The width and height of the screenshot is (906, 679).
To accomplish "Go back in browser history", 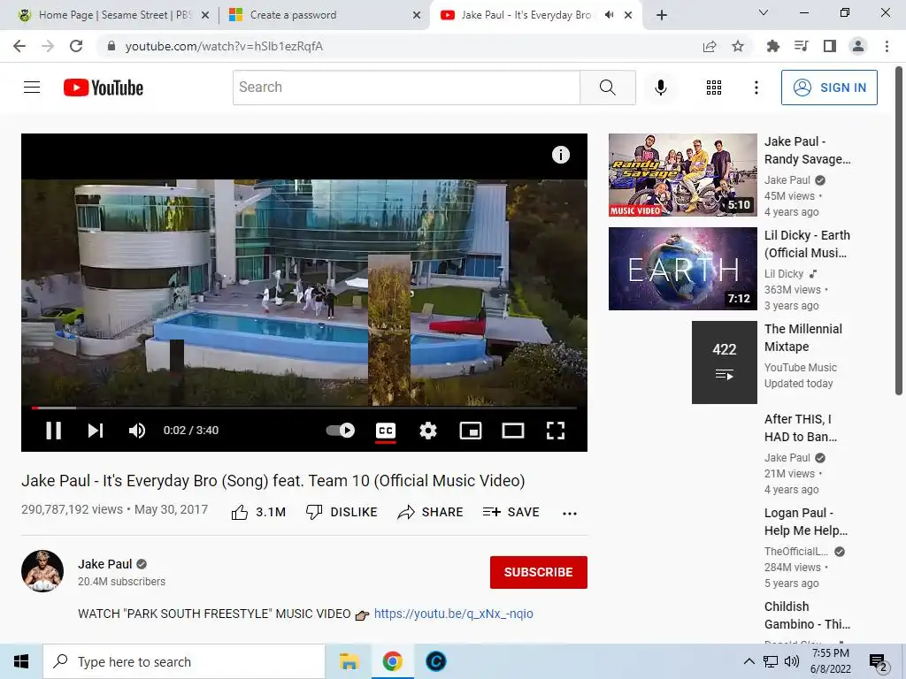I will (x=19, y=46).
